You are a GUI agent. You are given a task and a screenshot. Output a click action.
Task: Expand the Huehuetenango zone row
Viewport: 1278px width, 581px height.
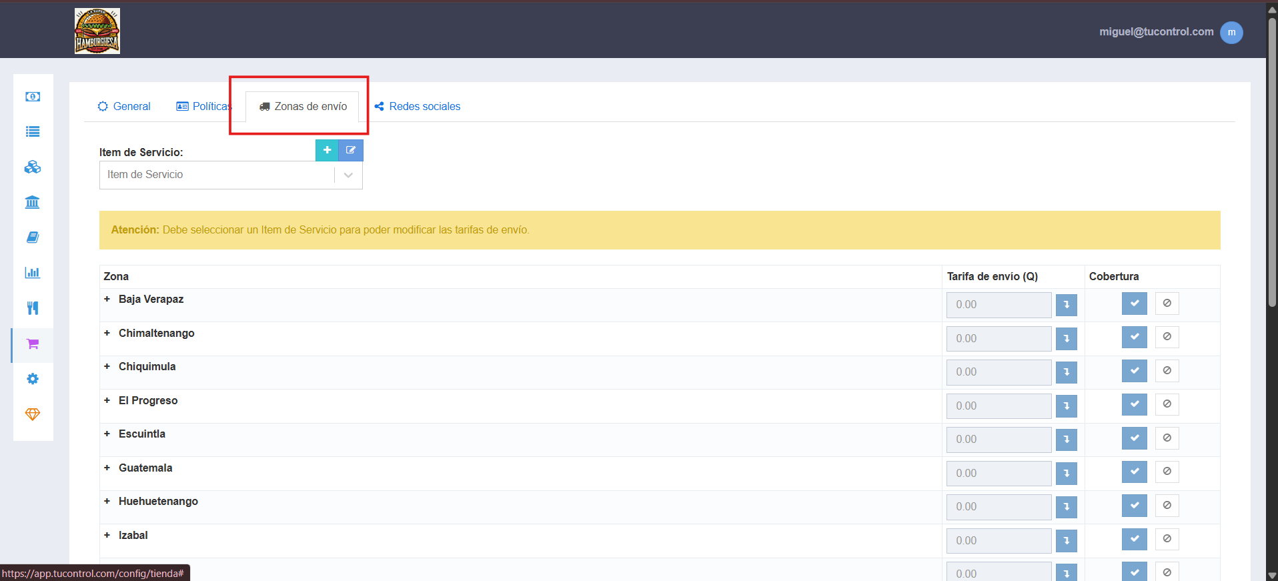pos(107,501)
